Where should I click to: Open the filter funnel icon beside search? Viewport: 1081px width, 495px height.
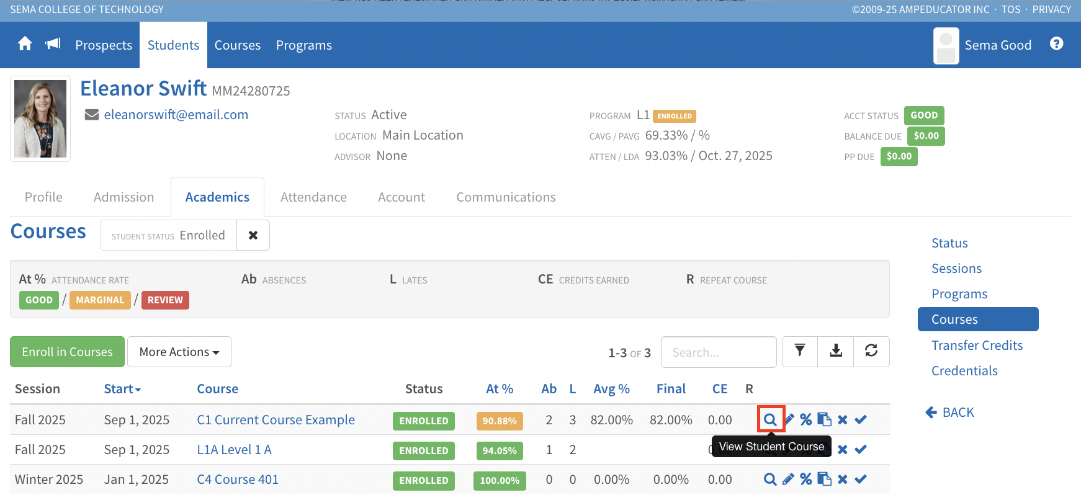click(x=800, y=352)
